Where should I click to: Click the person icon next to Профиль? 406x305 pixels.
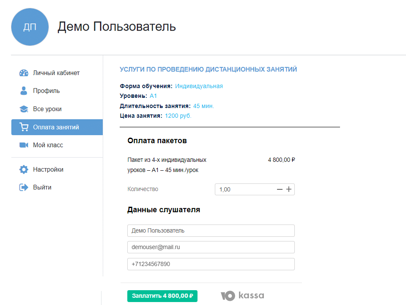click(x=23, y=91)
